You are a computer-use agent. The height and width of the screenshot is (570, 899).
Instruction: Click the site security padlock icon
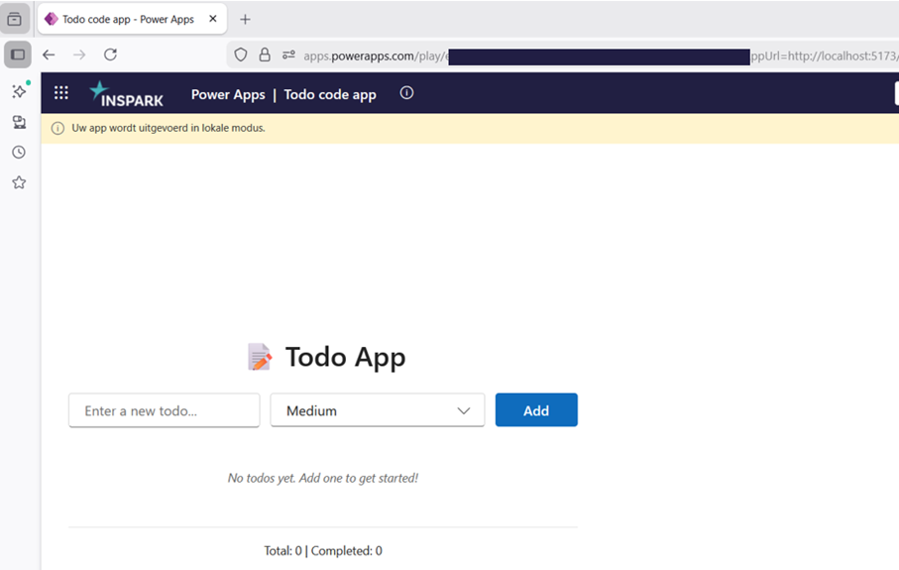click(x=265, y=56)
